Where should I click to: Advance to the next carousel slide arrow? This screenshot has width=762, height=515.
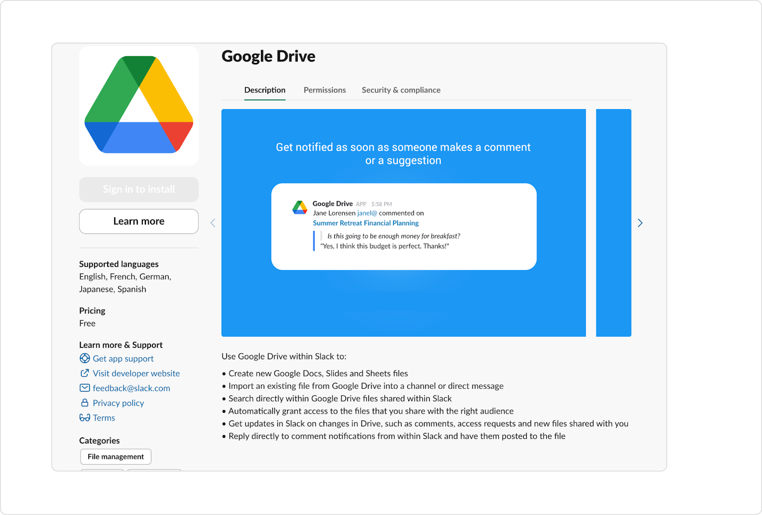(640, 223)
